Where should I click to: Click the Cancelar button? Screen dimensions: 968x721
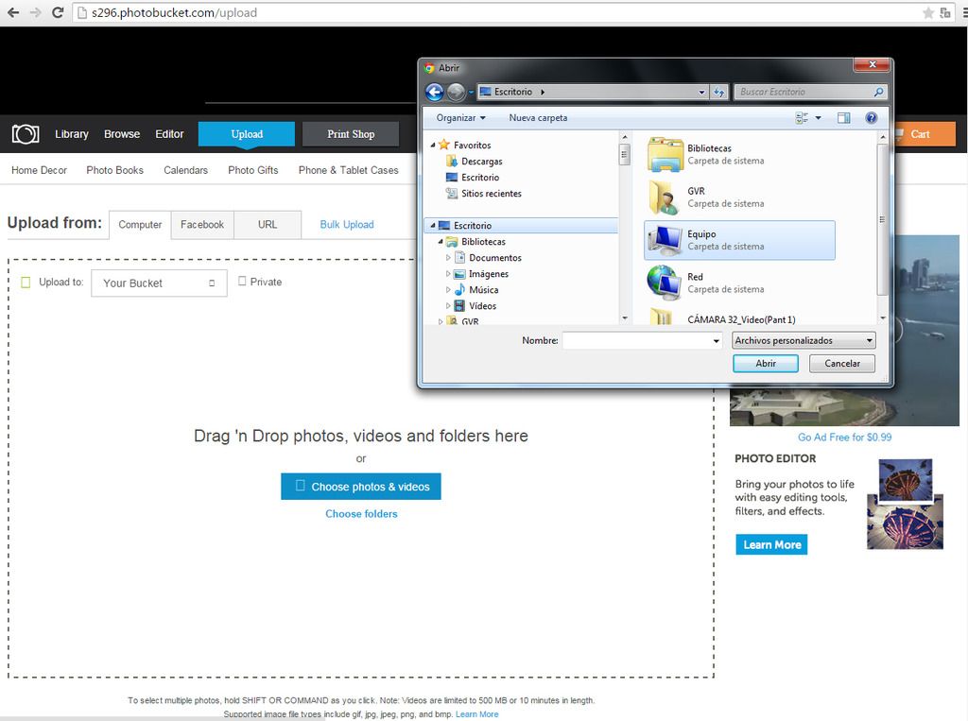841,363
